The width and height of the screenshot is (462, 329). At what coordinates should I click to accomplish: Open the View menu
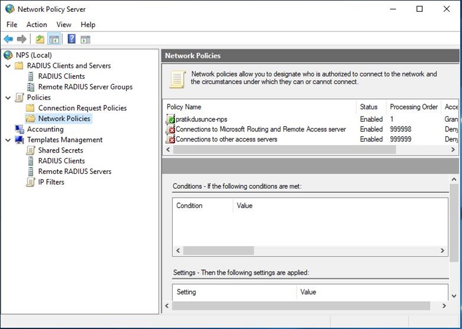pyautogui.click(x=63, y=25)
